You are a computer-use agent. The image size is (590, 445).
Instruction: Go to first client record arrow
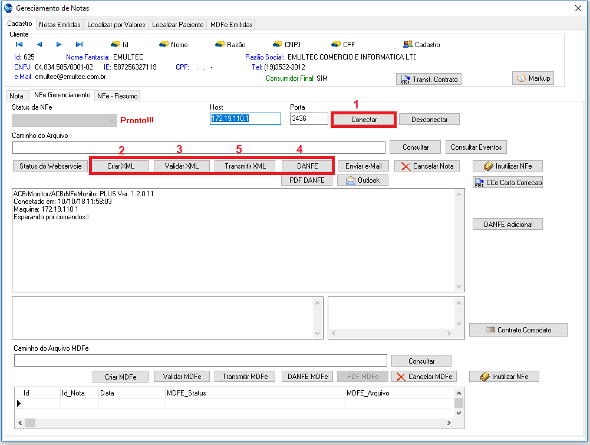click(x=19, y=44)
